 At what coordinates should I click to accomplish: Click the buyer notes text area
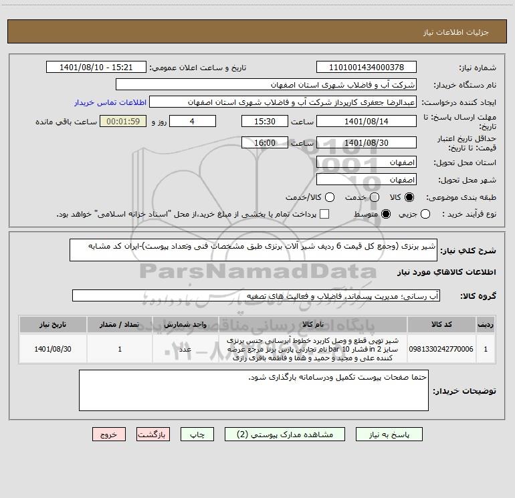point(253,390)
